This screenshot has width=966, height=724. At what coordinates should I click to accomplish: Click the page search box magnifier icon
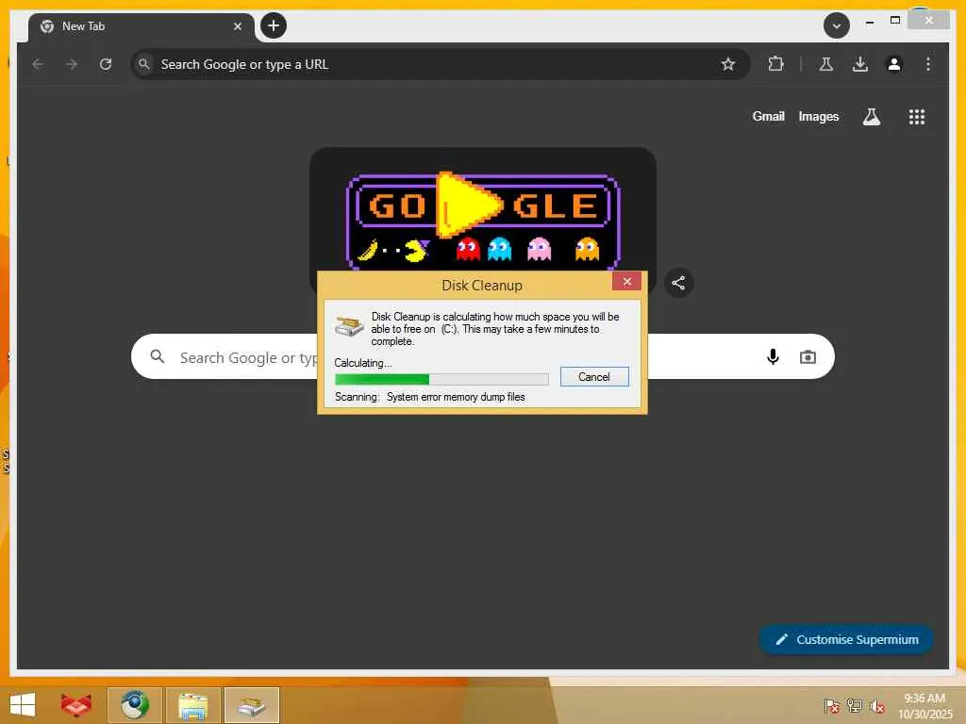click(158, 356)
